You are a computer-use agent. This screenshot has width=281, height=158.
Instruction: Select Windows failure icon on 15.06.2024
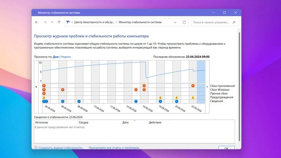point(136,90)
